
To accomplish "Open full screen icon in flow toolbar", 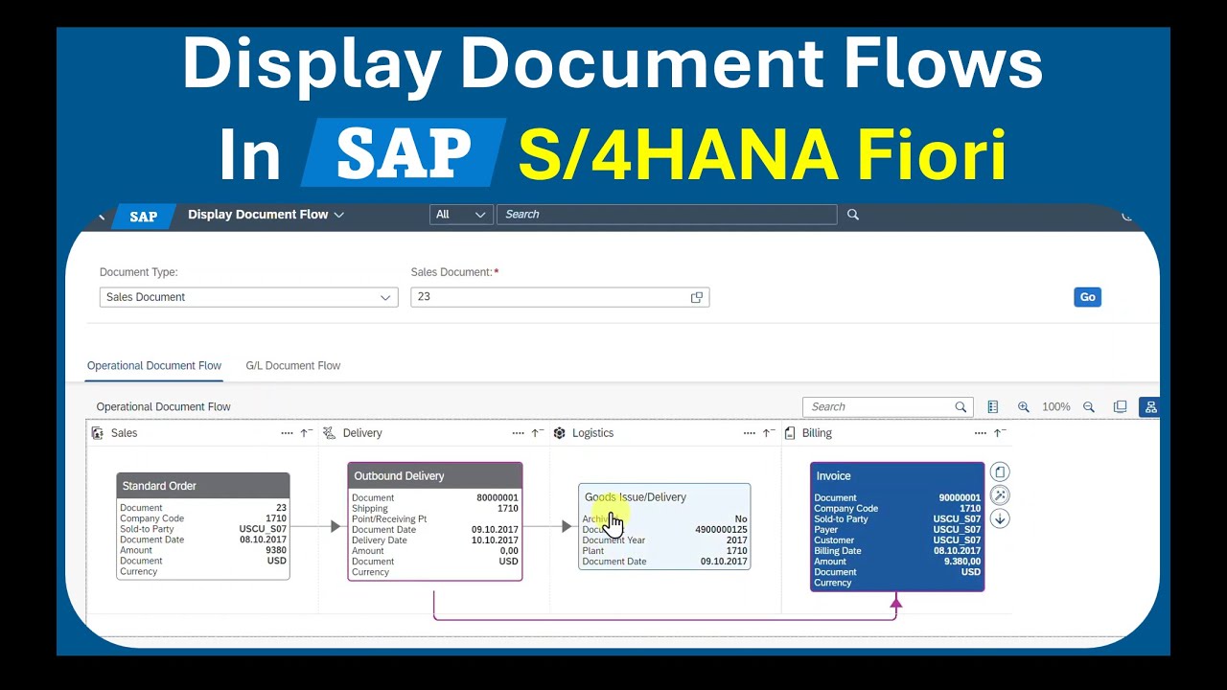I will (x=1120, y=407).
